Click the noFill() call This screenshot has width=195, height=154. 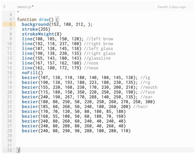pyautogui.click(x=32, y=73)
